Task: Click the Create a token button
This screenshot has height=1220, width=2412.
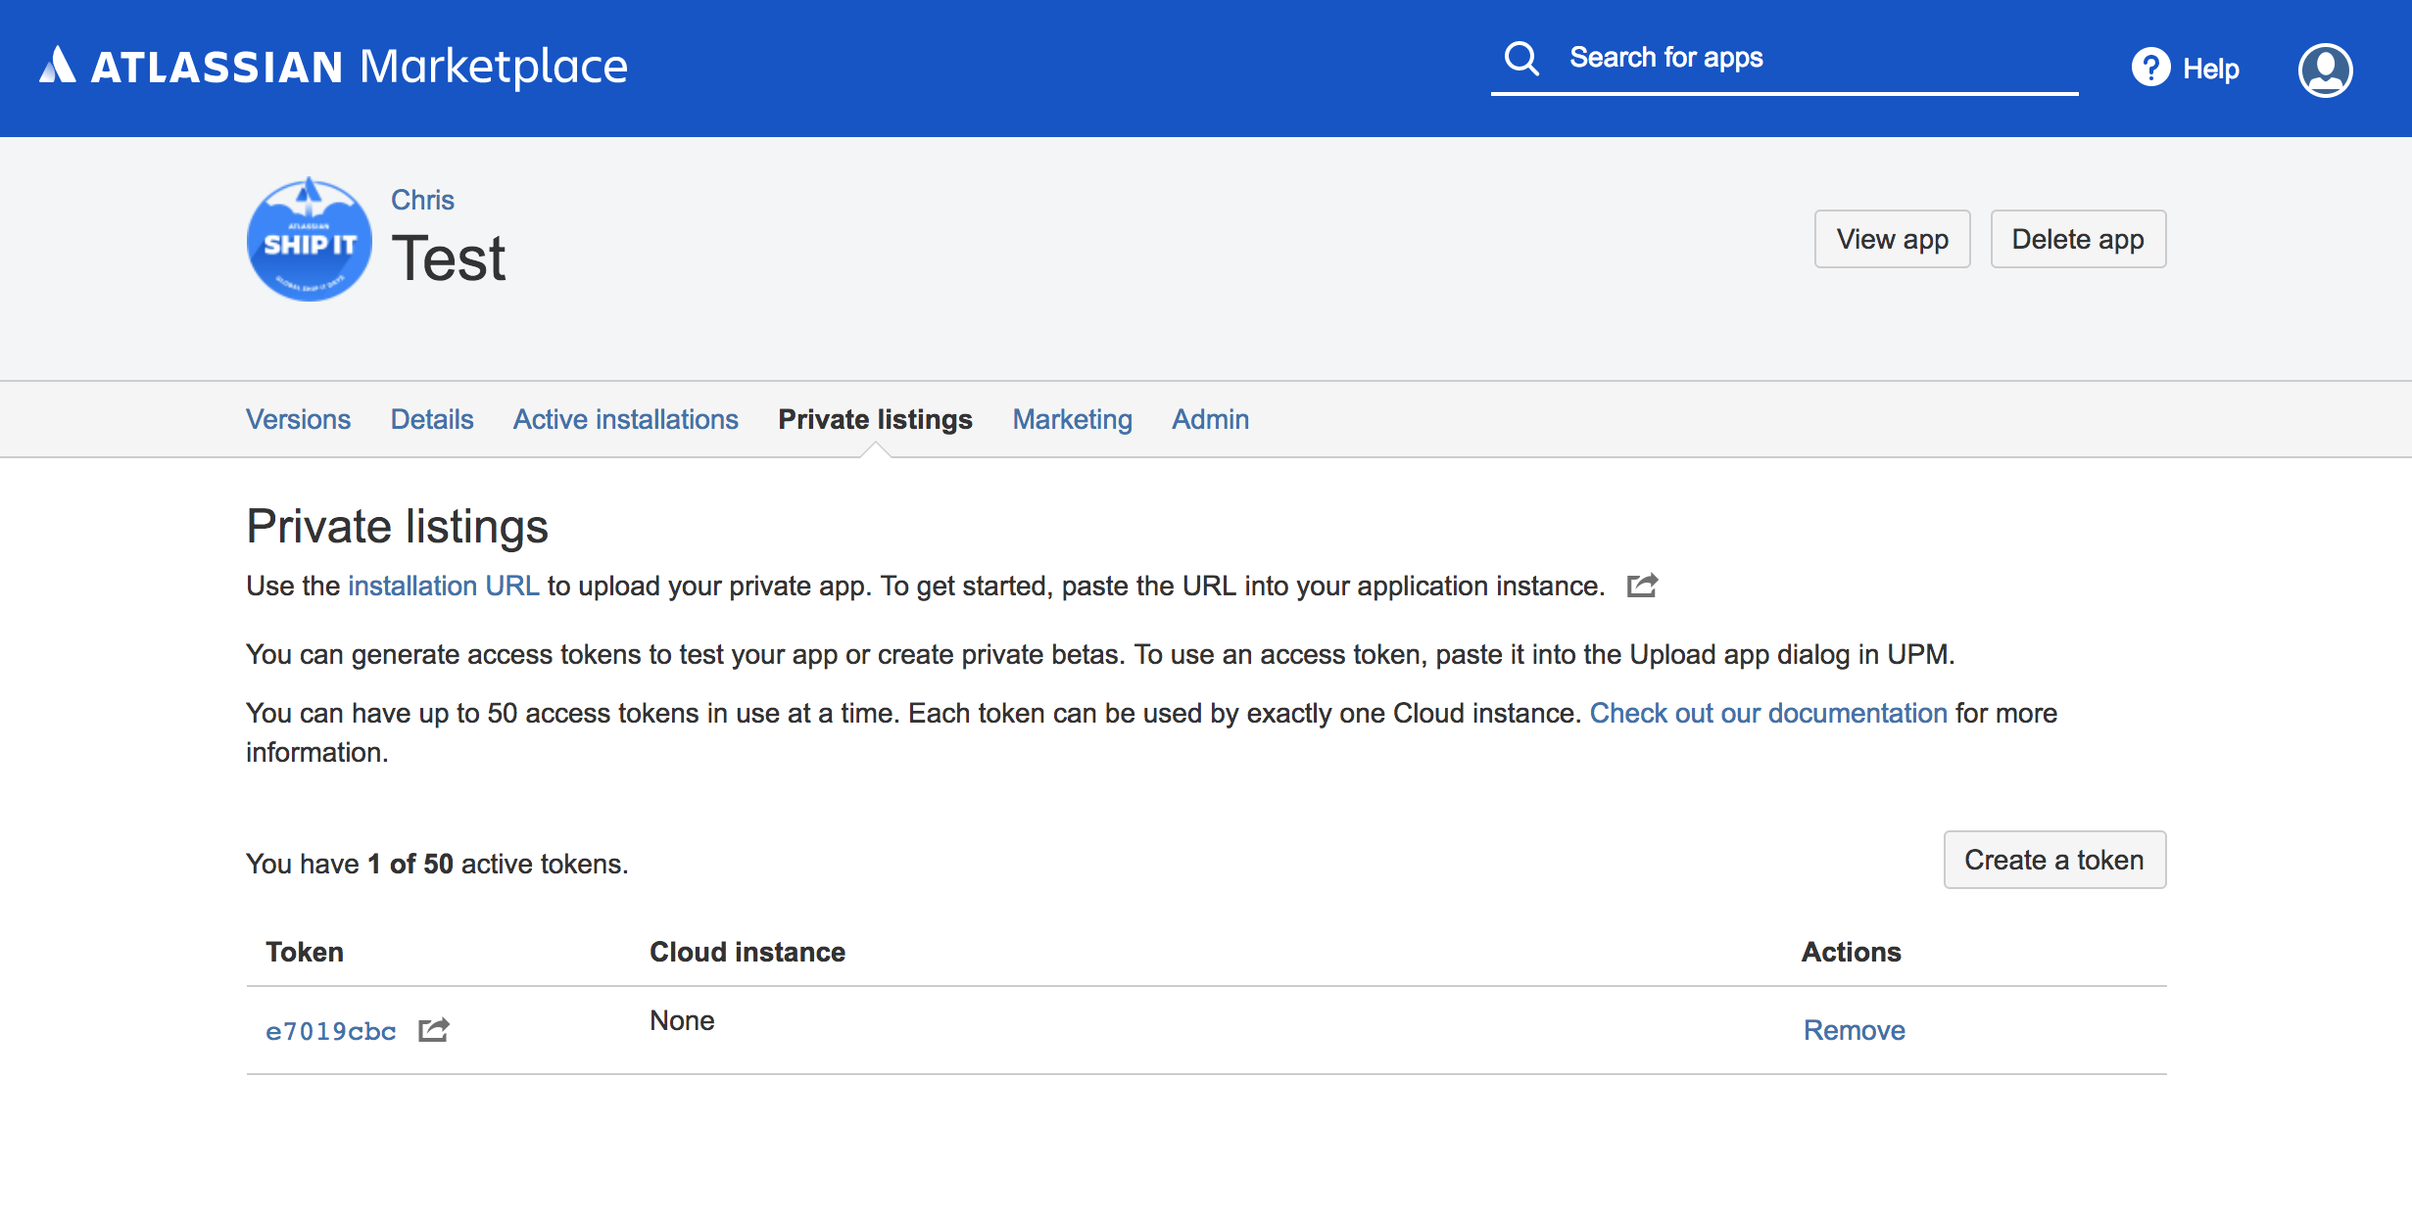Action: point(2053,860)
